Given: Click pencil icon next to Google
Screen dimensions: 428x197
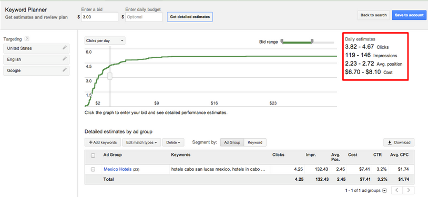Looking at the screenshot, I should 65,70.
